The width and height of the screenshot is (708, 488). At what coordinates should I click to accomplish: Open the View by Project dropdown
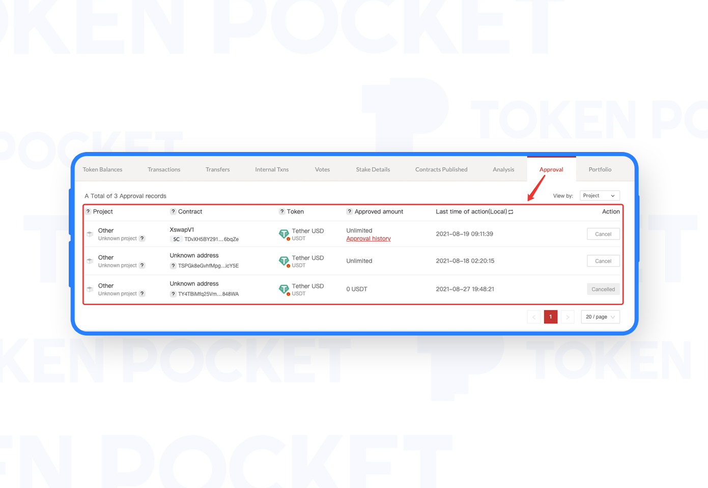(x=599, y=196)
